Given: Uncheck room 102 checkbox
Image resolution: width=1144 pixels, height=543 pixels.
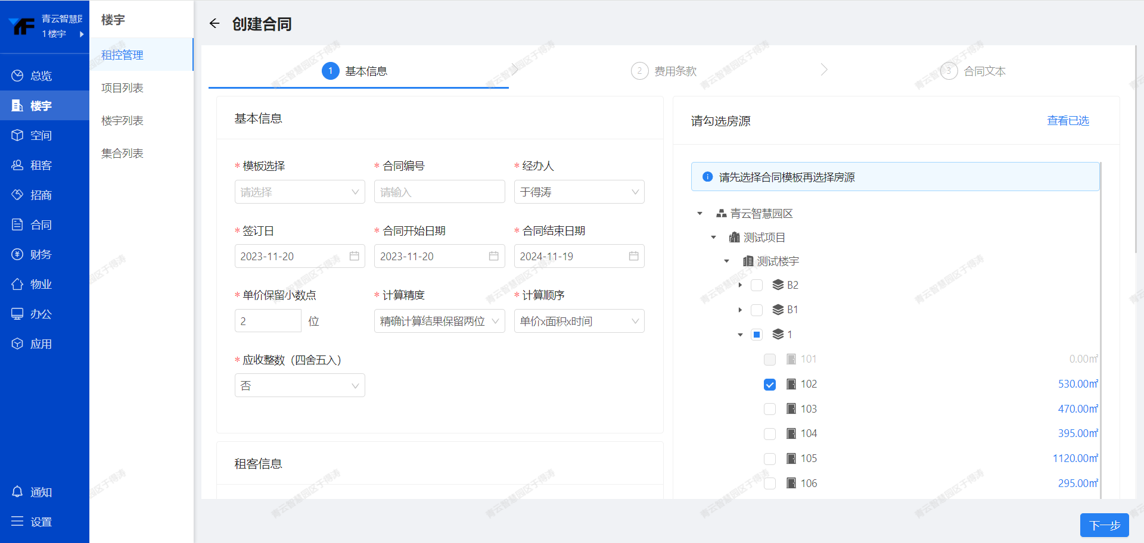Looking at the screenshot, I should 770,385.
